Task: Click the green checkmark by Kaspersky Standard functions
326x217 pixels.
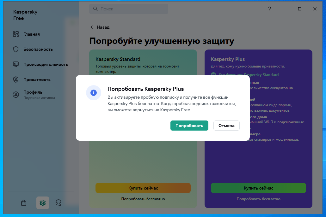Action: tap(213, 74)
